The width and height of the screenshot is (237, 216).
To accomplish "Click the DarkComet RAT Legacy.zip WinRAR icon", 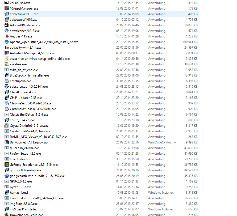I will pyautogui.click(x=6, y=142).
